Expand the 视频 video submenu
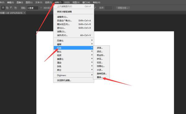186x114 pixels. click(x=74, y=55)
